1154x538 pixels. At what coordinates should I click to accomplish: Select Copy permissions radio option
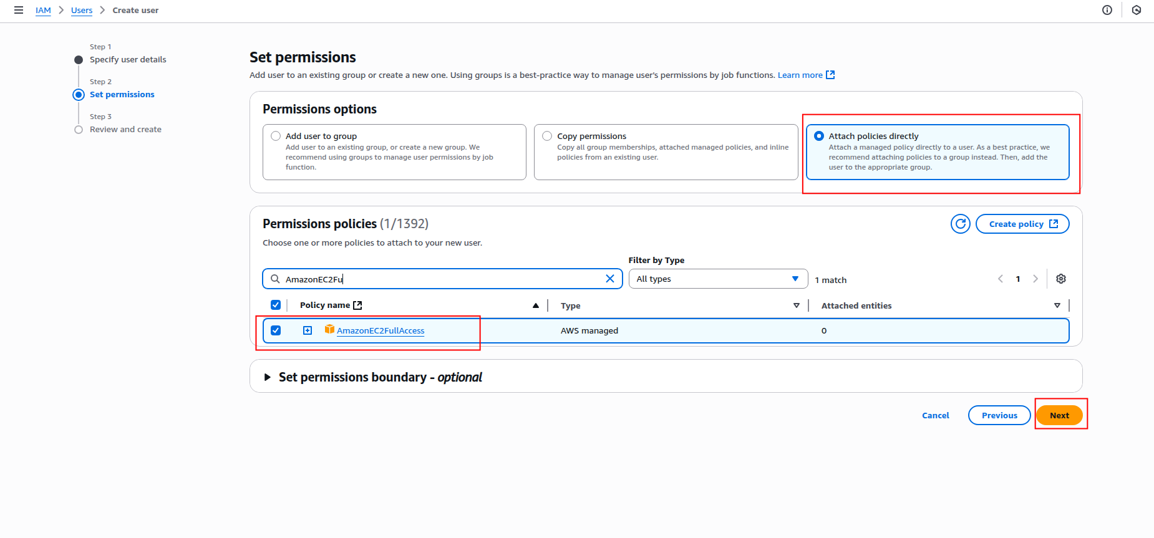547,136
